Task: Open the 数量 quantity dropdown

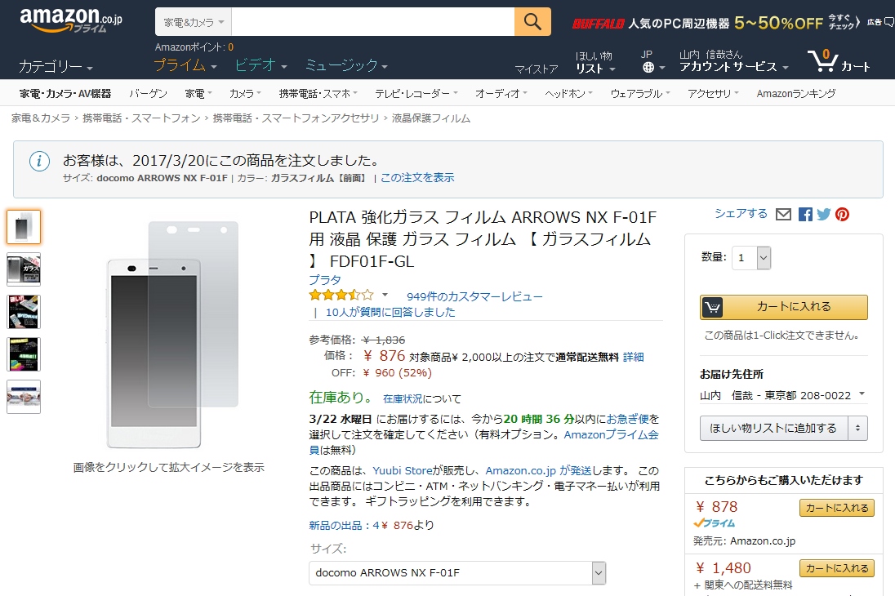Action: point(751,257)
